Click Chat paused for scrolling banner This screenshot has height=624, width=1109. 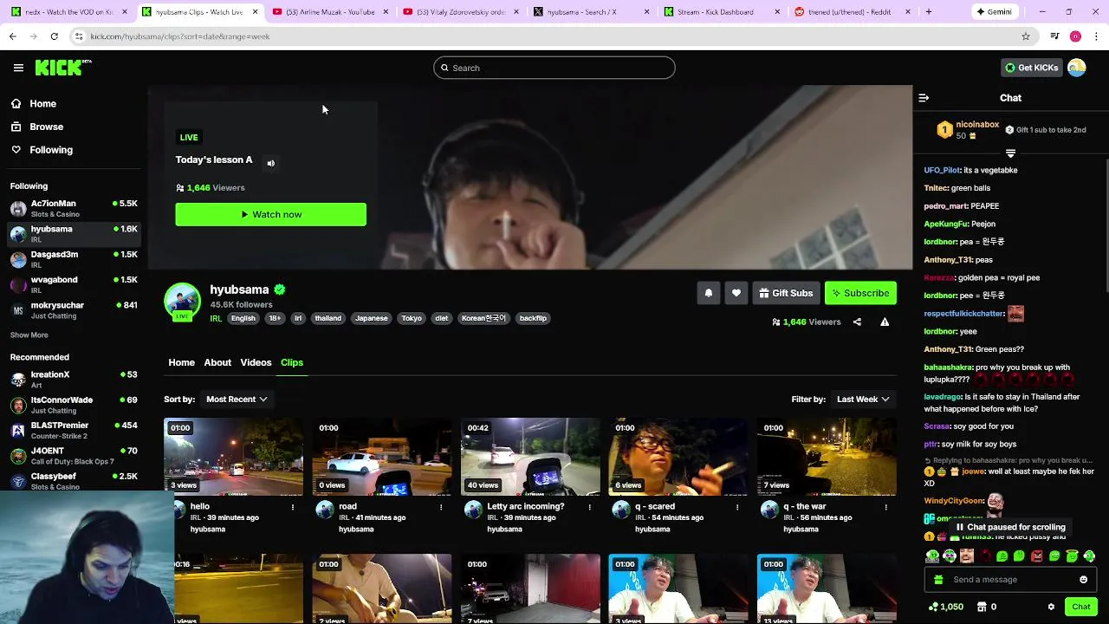1010,527
